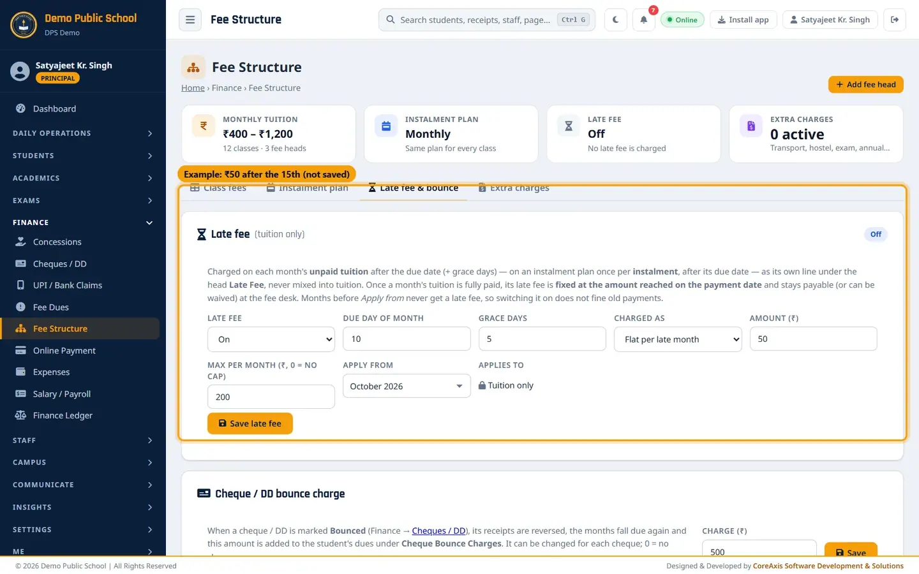Click the Due Day of Month field
Image resolution: width=919 pixels, height=574 pixels.
(x=407, y=339)
